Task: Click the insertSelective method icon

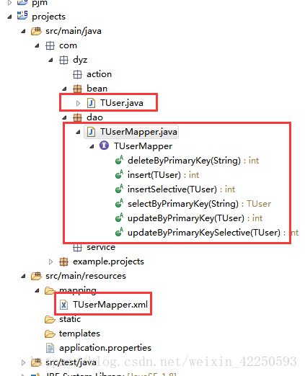Action: tap(119, 189)
